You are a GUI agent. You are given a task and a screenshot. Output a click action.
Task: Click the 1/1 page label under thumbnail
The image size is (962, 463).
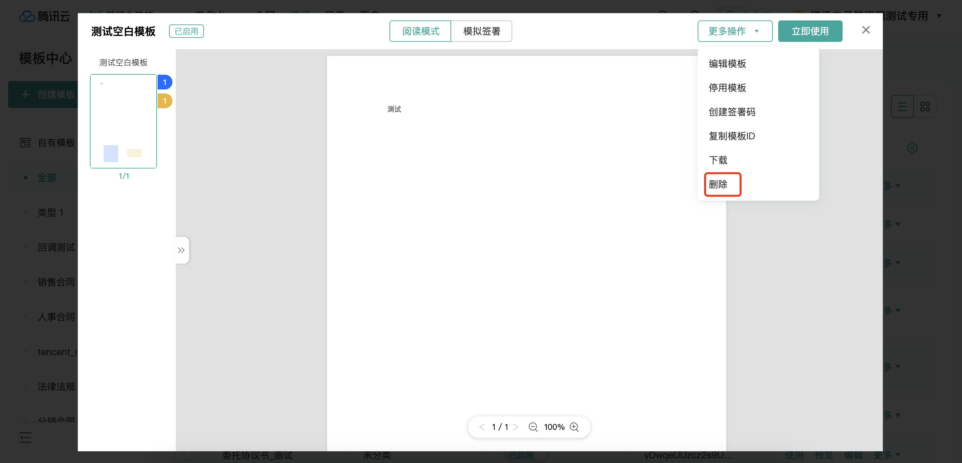[x=124, y=176]
